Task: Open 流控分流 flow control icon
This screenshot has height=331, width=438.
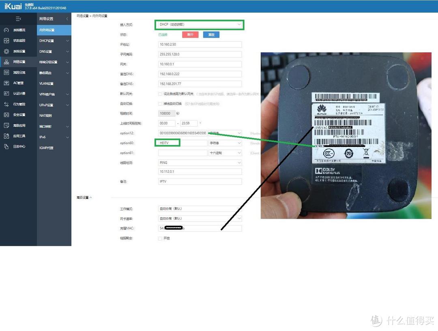Action: pos(6,72)
